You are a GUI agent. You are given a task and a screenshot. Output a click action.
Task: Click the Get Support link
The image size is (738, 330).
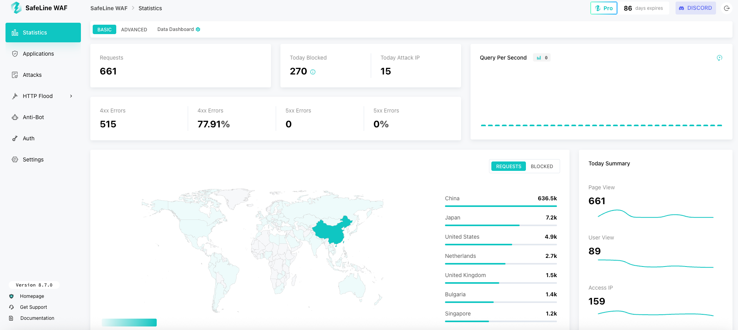click(x=33, y=307)
